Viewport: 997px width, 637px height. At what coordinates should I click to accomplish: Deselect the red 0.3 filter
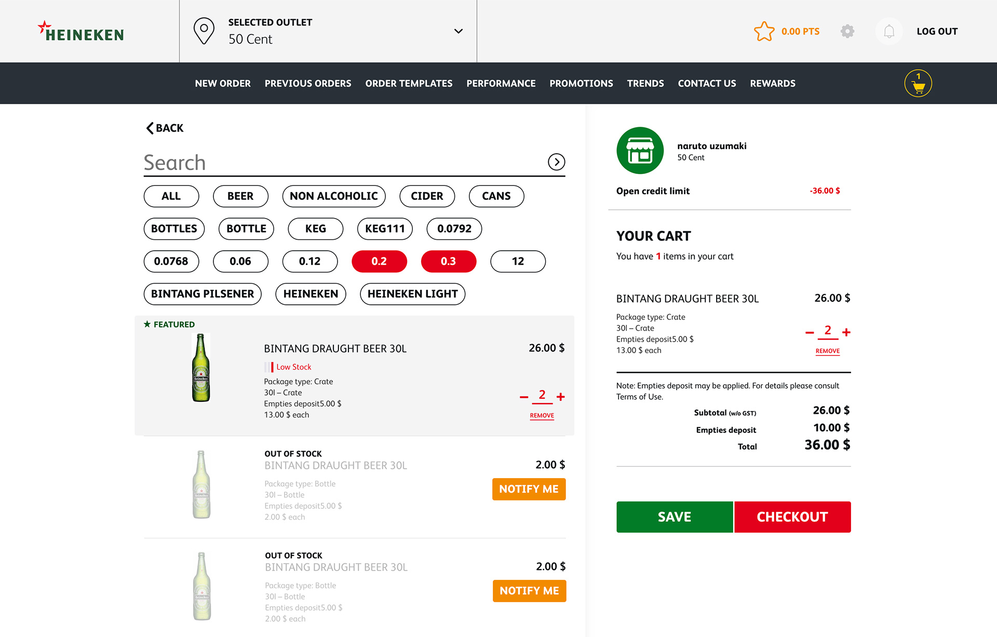coord(449,262)
